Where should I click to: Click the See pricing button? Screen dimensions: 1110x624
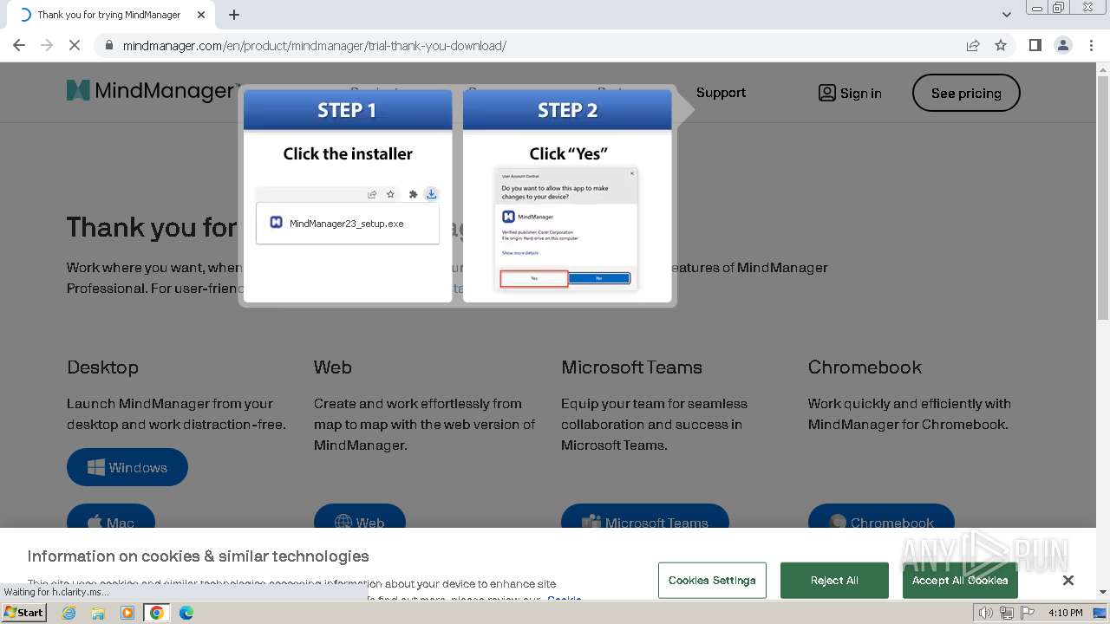966,93
